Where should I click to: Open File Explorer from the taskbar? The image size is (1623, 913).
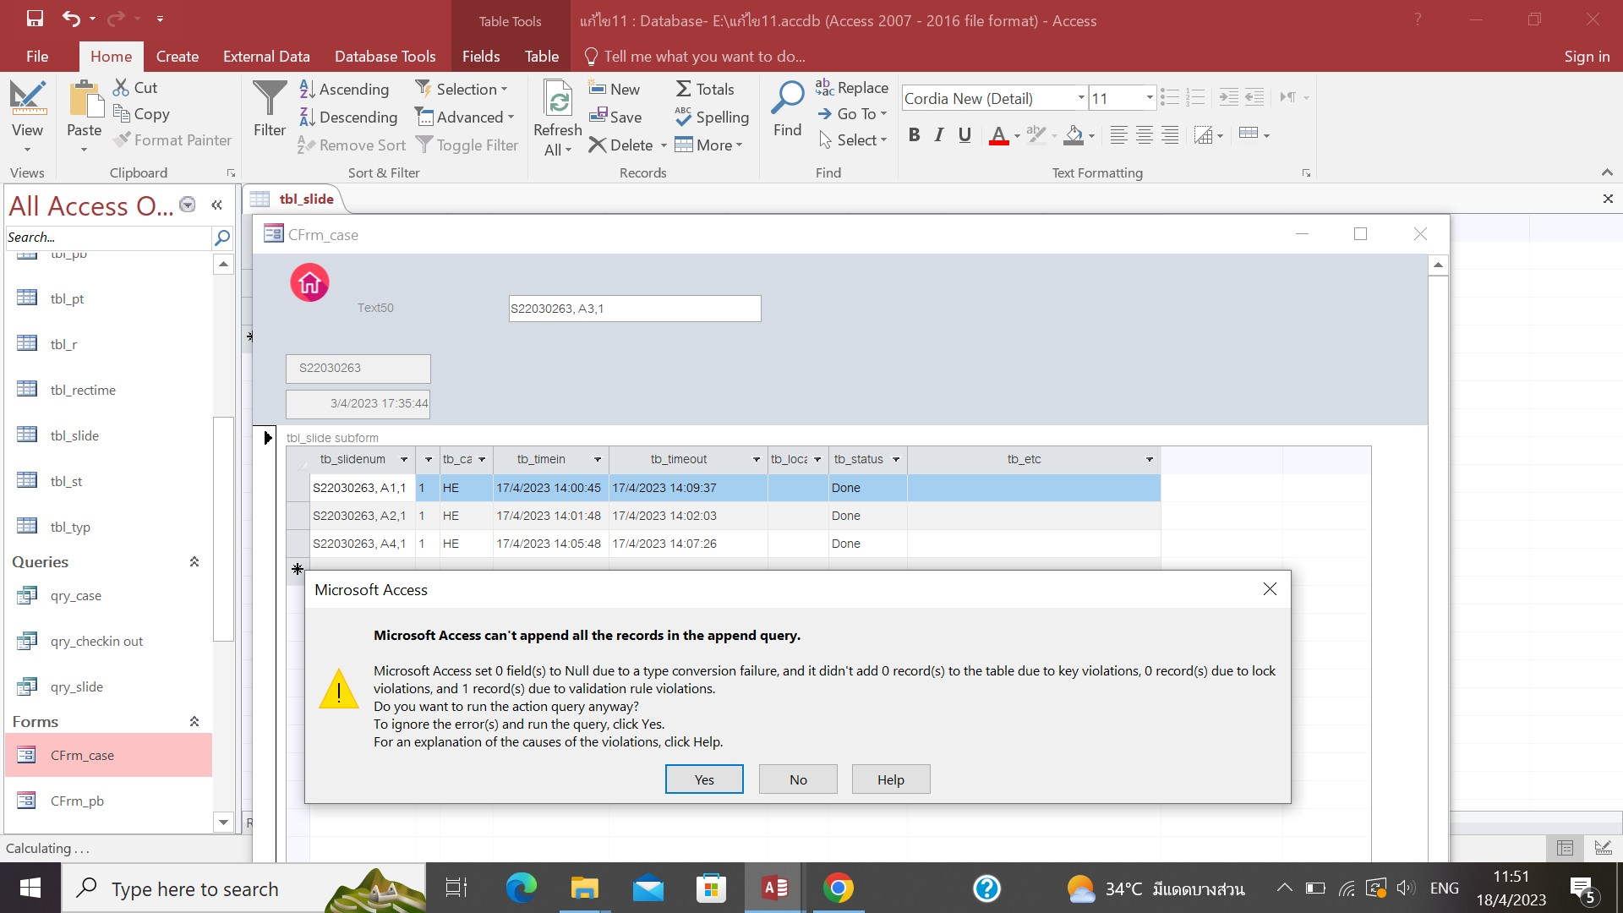(x=584, y=888)
